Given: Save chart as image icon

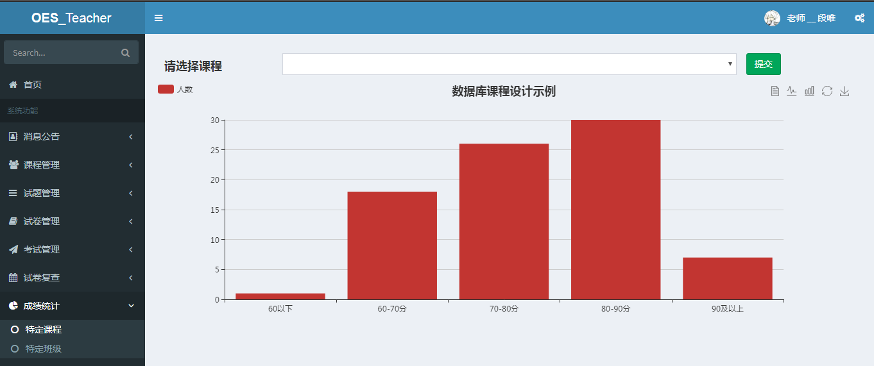Looking at the screenshot, I should [844, 91].
